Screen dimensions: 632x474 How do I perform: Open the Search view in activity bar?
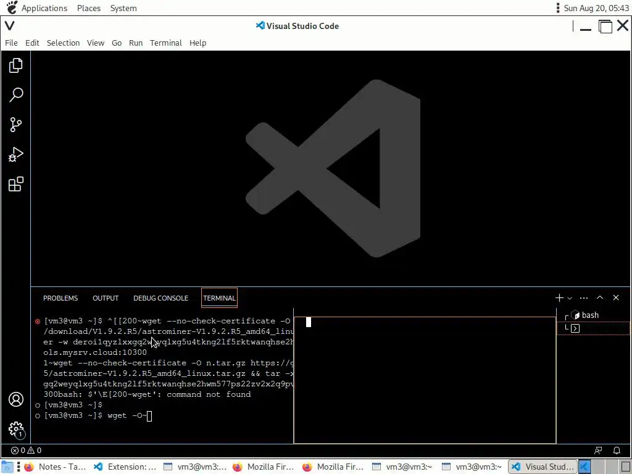(x=15, y=94)
